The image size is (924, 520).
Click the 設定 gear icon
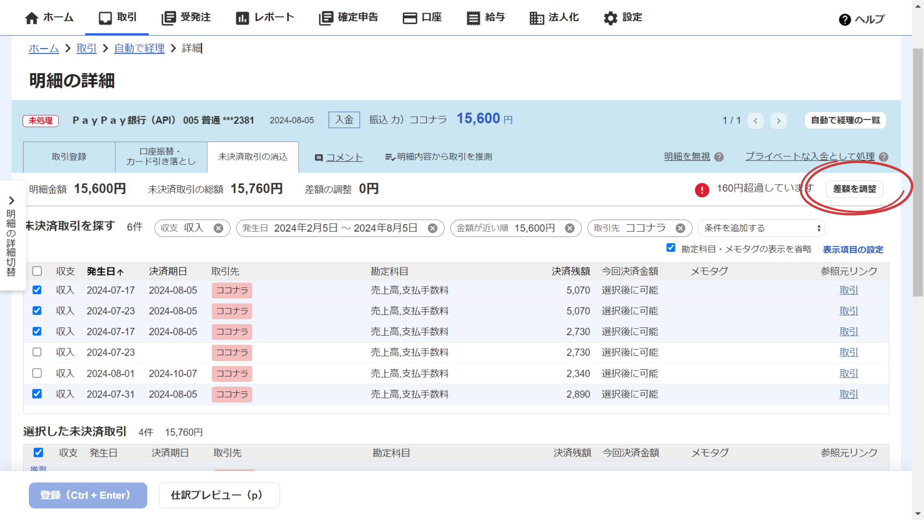[610, 18]
